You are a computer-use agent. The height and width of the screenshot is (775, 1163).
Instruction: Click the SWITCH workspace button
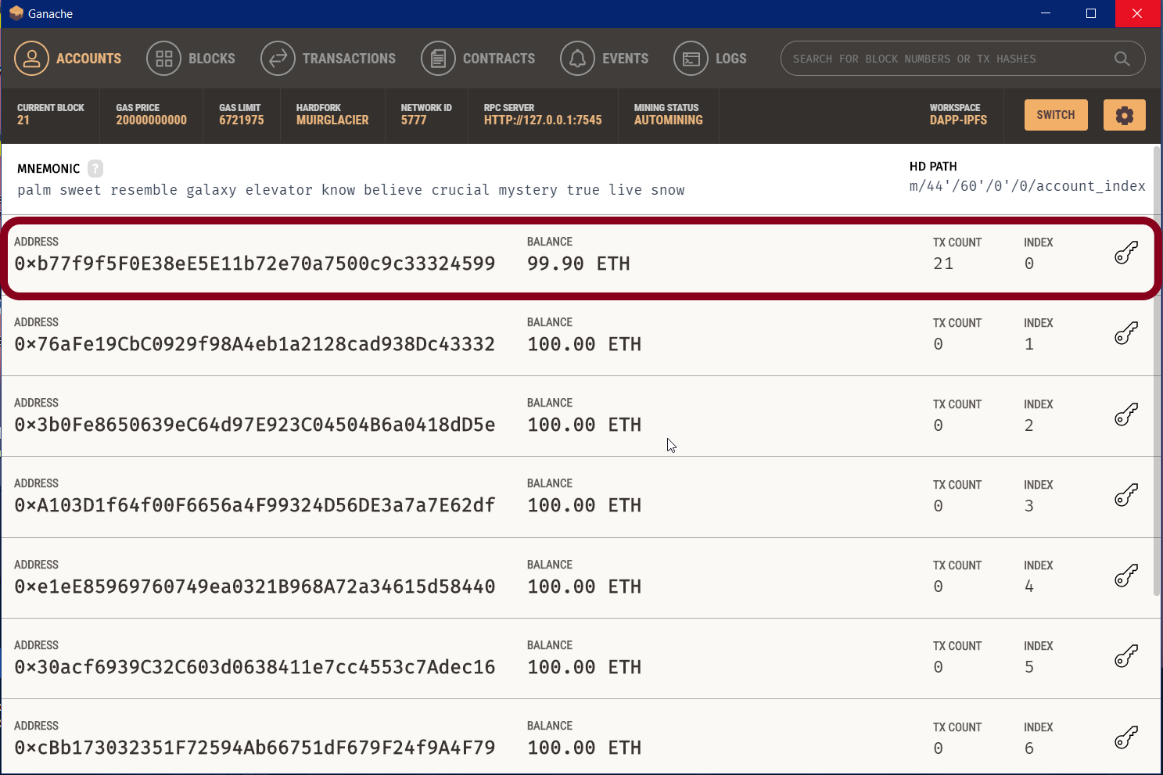1055,114
